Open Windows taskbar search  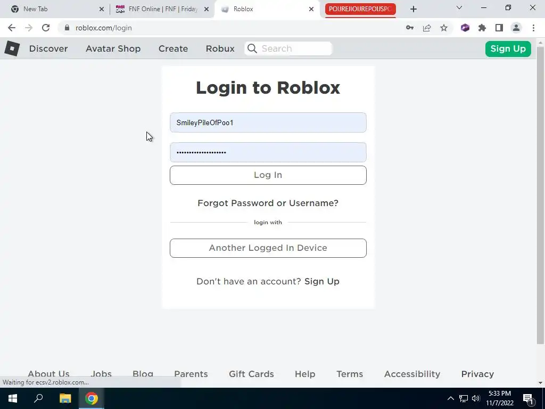38,398
